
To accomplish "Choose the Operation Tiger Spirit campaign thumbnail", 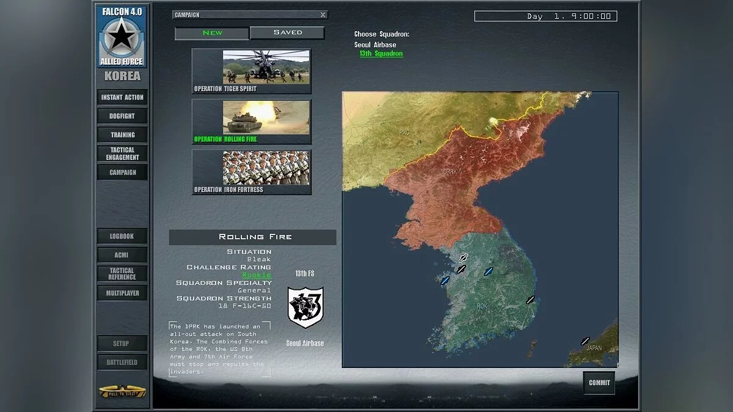I will tap(252, 71).
